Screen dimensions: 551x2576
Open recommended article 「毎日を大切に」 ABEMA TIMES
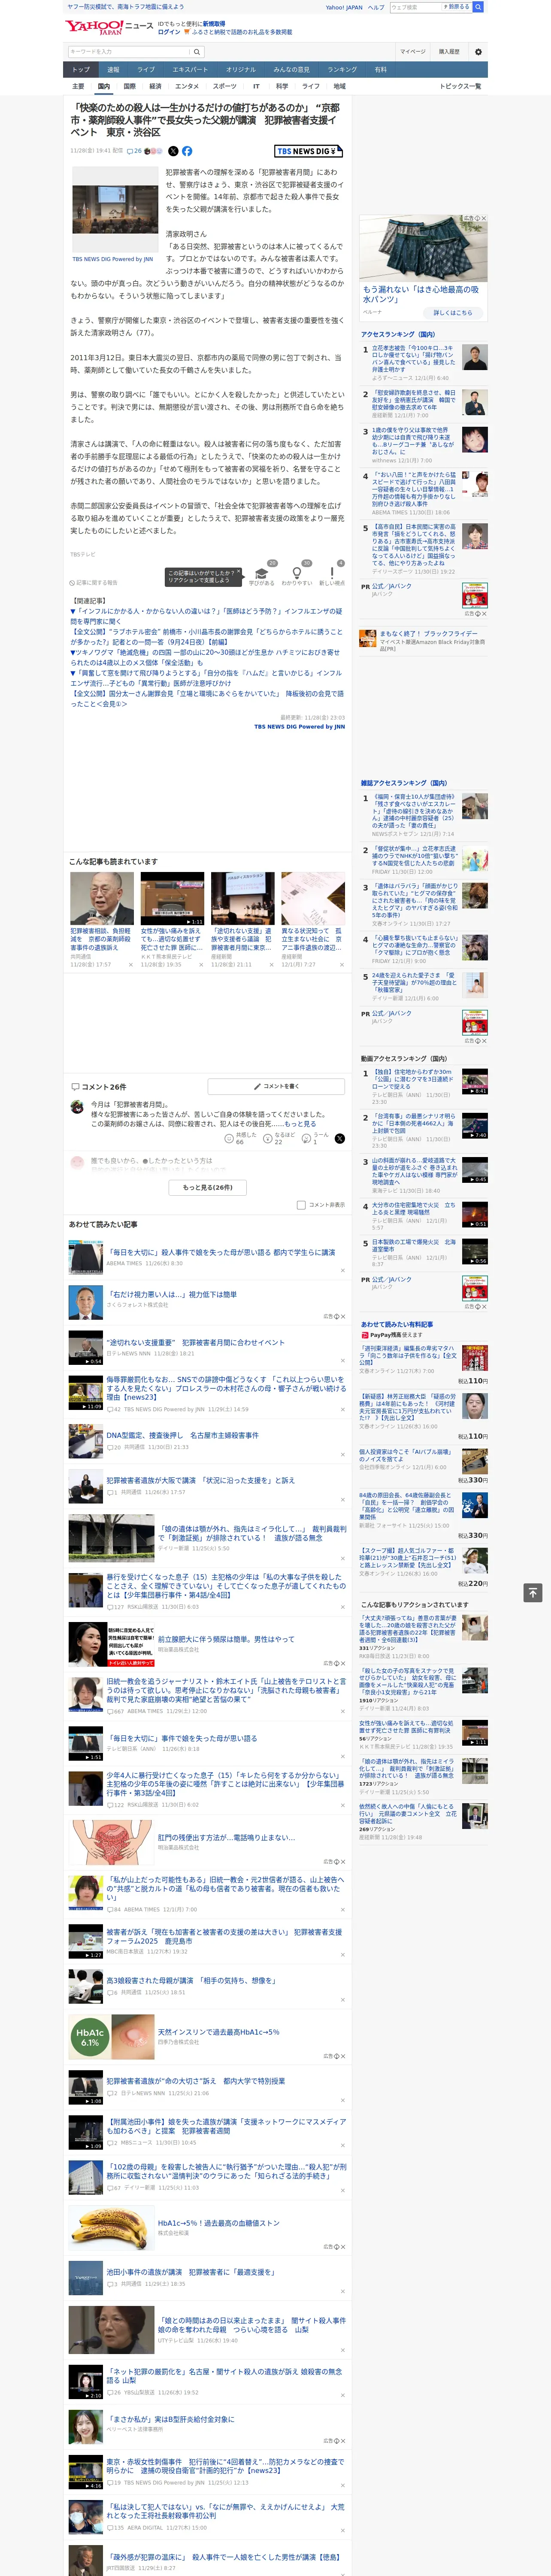click(x=220, y=1252)
